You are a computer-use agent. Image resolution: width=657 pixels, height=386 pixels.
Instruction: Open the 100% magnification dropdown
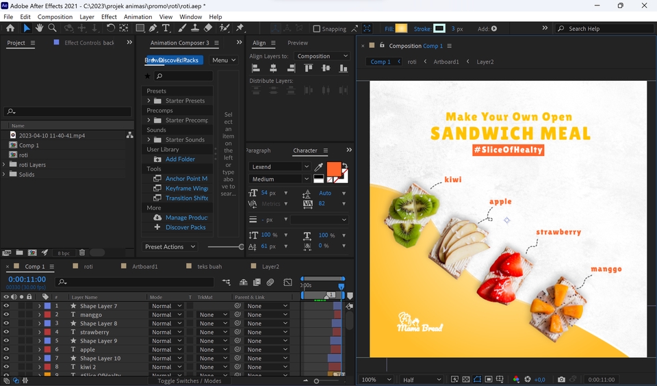(376, 379)
